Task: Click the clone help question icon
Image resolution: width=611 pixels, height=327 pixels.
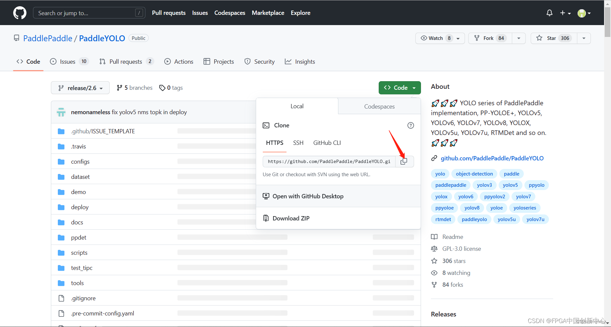Action: click(x=410, y=125)
